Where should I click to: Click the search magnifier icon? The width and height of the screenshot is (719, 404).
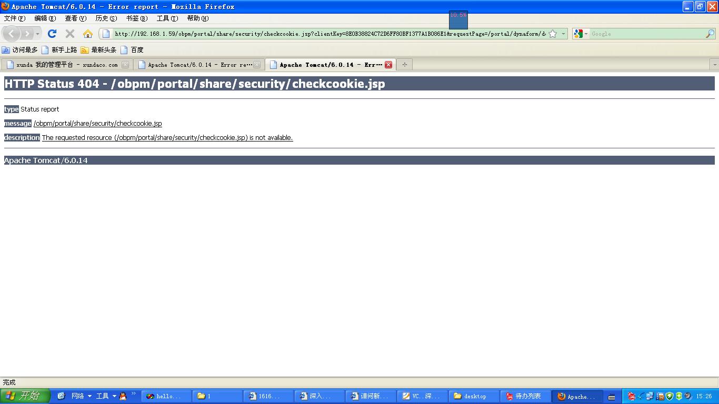click(x=710, y=34)
